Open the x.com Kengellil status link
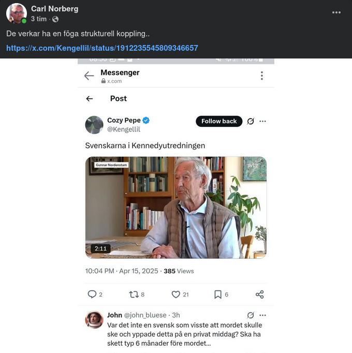352x353 pixels. [x=102, y=48]
